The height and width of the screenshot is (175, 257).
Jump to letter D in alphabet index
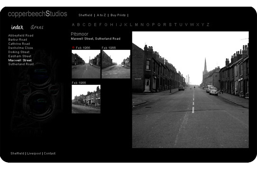(x=90, y=25)
